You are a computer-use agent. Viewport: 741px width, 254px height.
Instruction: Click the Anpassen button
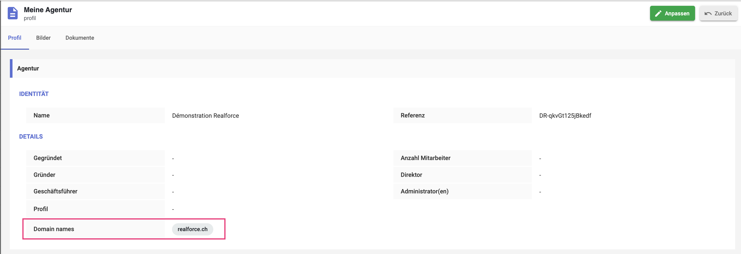[672, 13]
